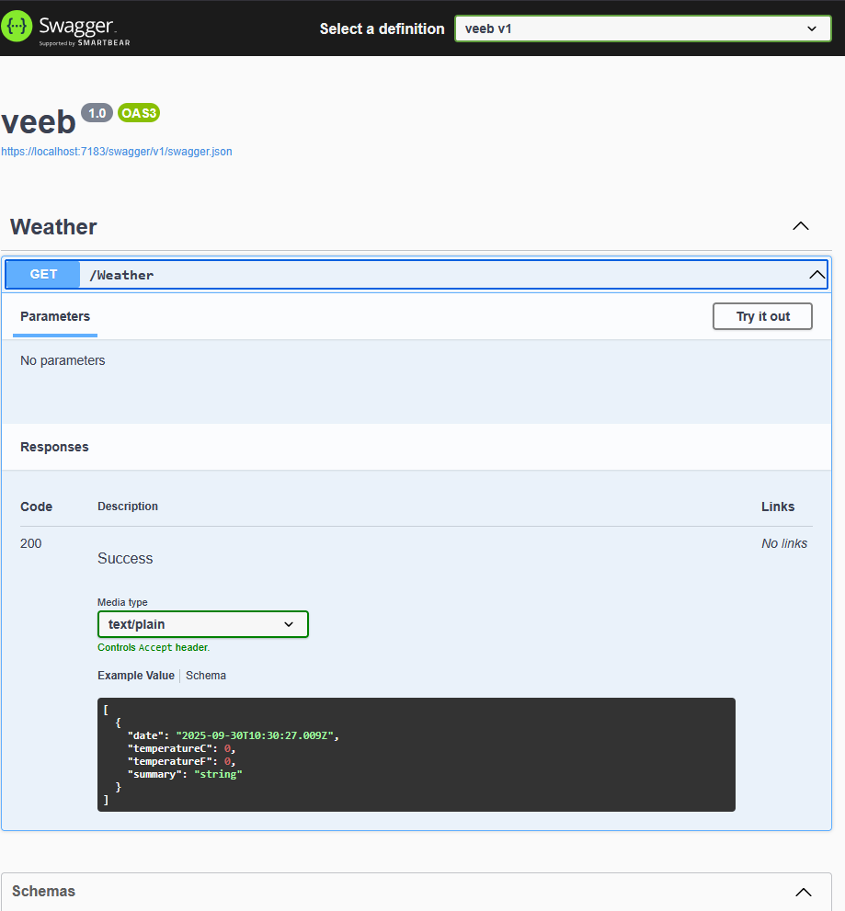Click the OAS3 badge
845x911 pixels.
click(x=139, y=113)
